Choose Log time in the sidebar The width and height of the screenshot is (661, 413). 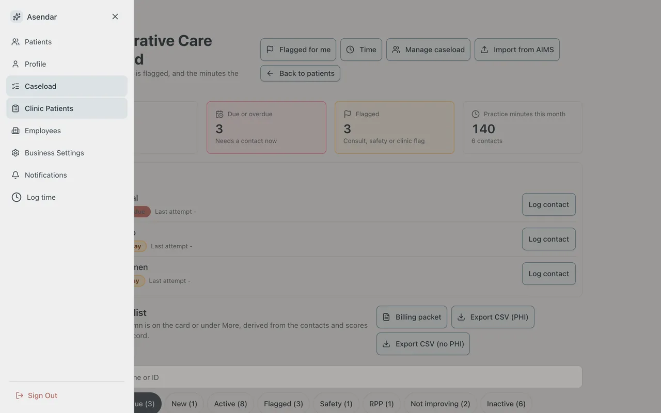click(x=67, y=197)
